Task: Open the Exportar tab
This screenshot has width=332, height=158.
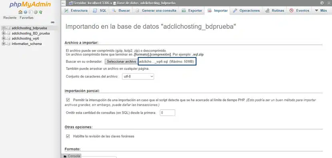Action: (x=192, y=10)
